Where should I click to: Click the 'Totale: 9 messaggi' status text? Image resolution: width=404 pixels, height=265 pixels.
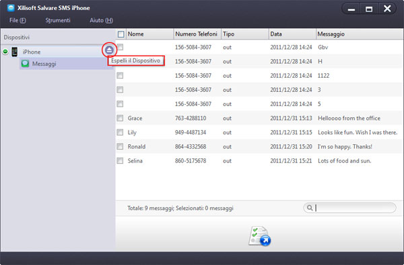pos(151,208)
